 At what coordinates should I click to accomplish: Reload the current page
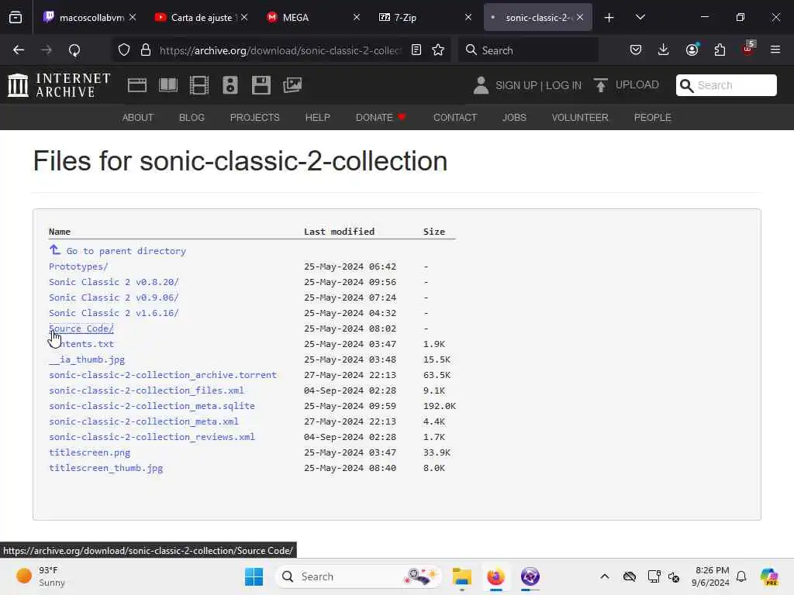(x=74, y=50)
